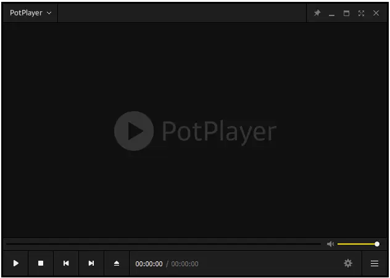Close the PotPlayer window
Viewport: 390px width, 278px height.
click(376, 13)
